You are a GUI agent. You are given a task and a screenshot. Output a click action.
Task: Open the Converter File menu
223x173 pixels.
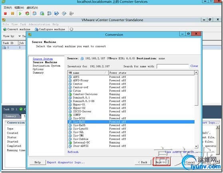[6, 24]
